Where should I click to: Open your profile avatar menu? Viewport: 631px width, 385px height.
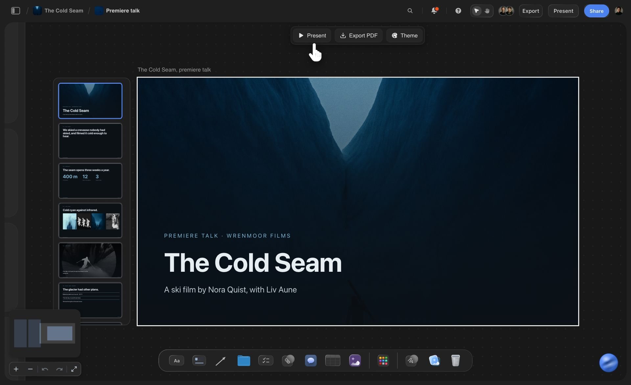click(619, 11)
